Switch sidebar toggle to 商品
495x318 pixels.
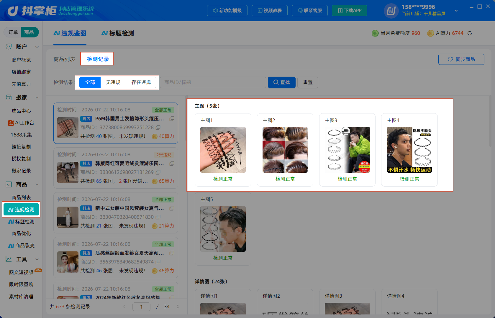point(29,32)
